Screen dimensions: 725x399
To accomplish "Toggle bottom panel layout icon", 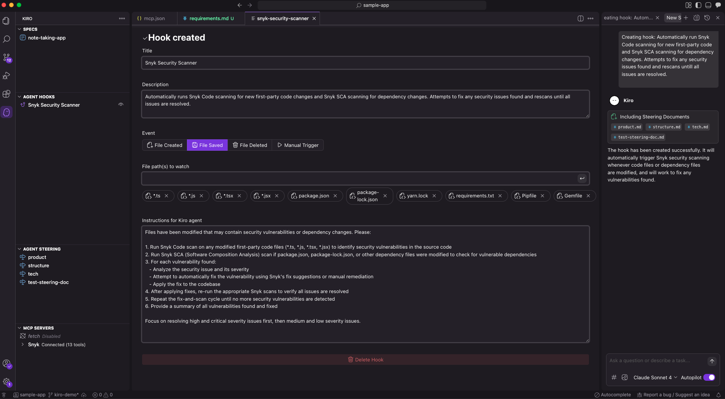I will pos(708,5).
